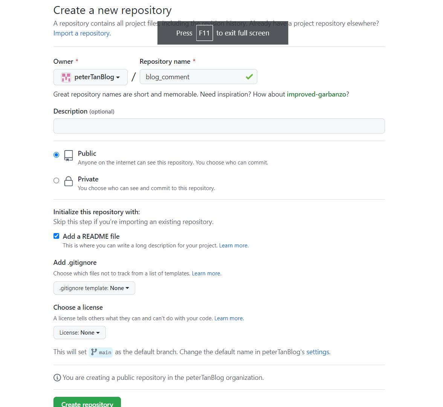Open Learn more about README files
443x407 pixels.
point(233,245)
